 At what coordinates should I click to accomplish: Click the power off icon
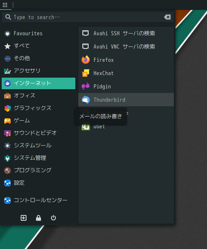pos(53,218)
